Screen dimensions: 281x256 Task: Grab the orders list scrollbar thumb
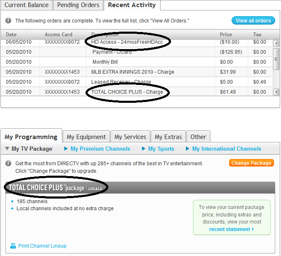coord(276,59)
